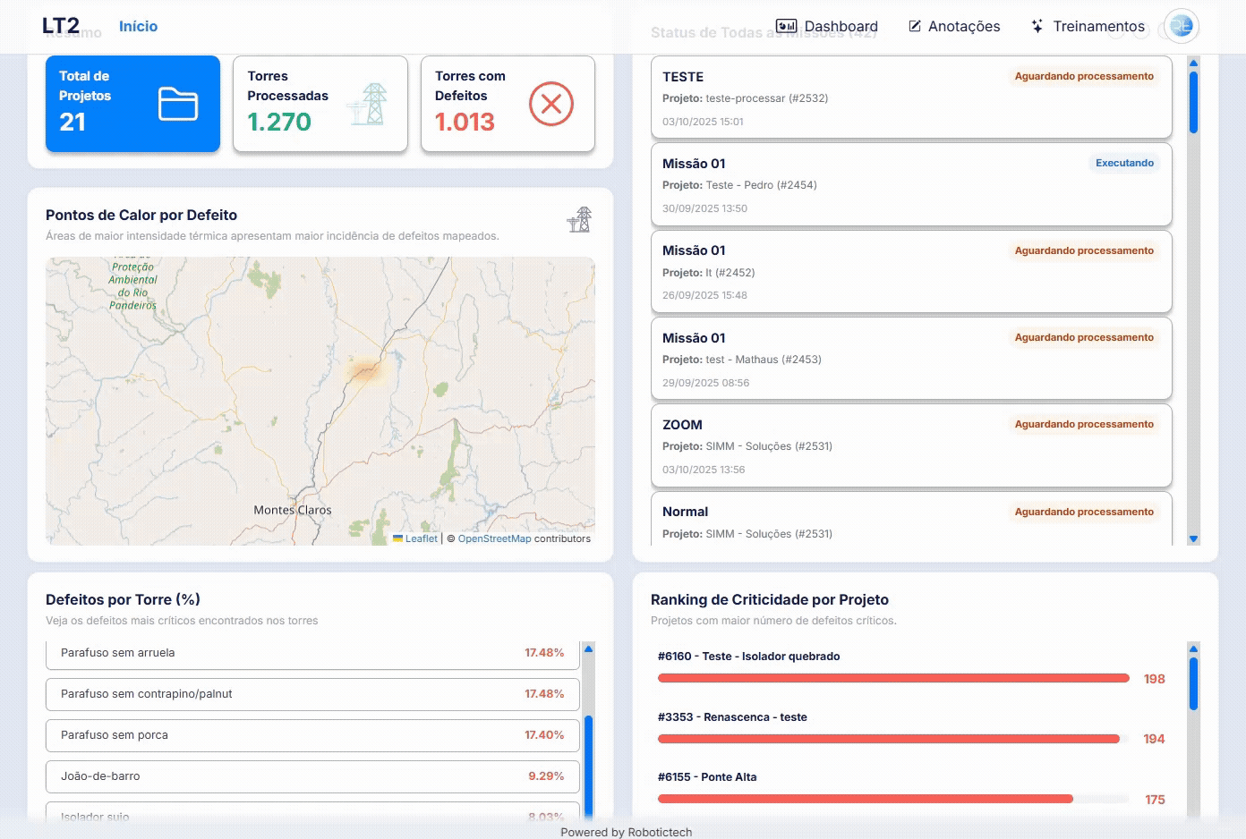1246x839 pixels.
Task: Click date 03/10/2025 15:01 on TESTE
Action: (703, 122)
